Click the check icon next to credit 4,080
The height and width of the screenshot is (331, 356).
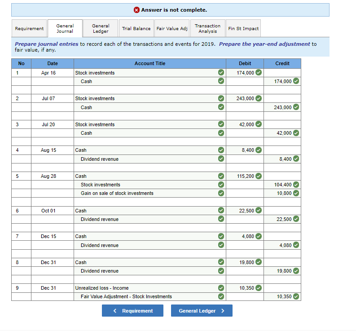(296, 245)
